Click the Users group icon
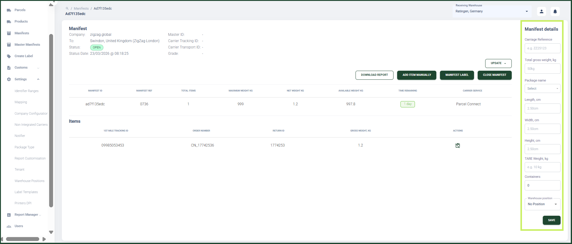 pyautogui.click(x=9, y=226)
